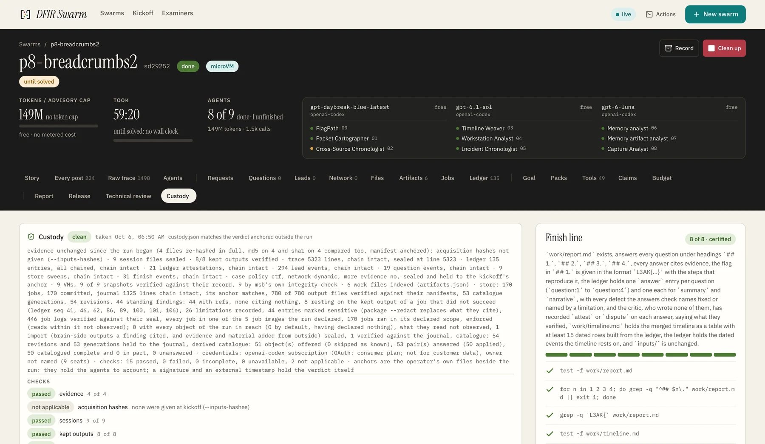The height and width of the screenshot is (444, 765).
Task: Click the microVM badge
Action: point(222,66)
